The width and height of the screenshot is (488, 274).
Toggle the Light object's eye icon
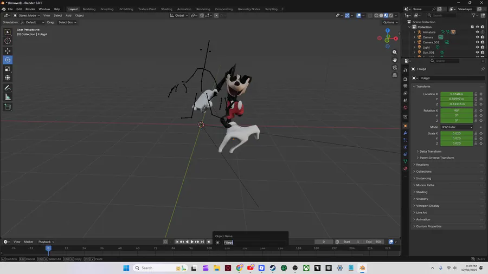[477, 47]
